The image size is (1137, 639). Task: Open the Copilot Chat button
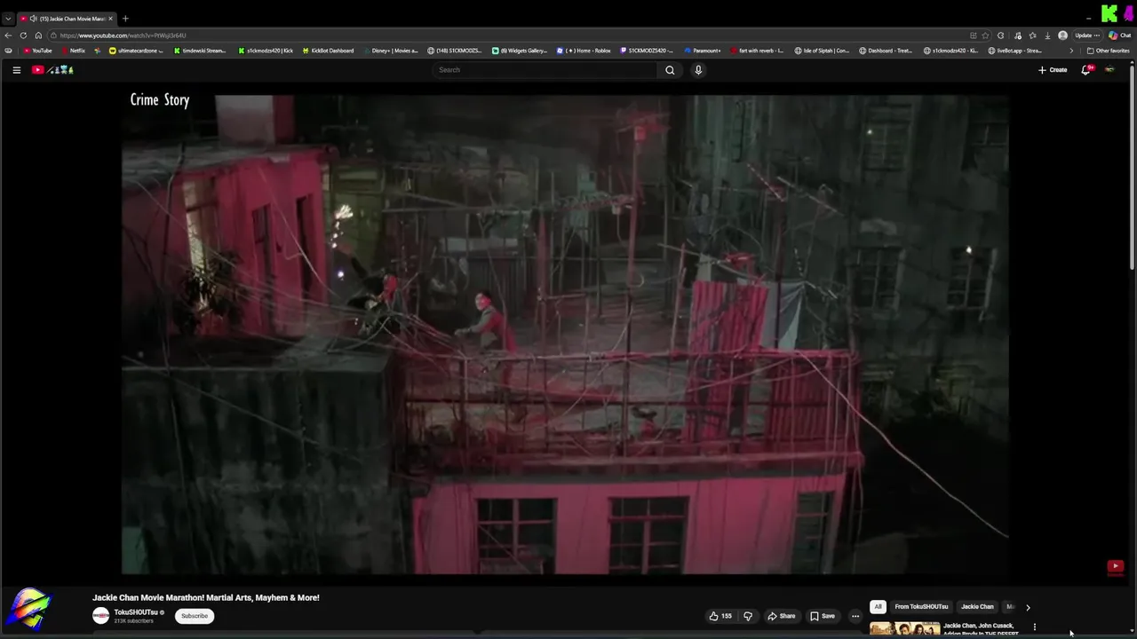1119,35
